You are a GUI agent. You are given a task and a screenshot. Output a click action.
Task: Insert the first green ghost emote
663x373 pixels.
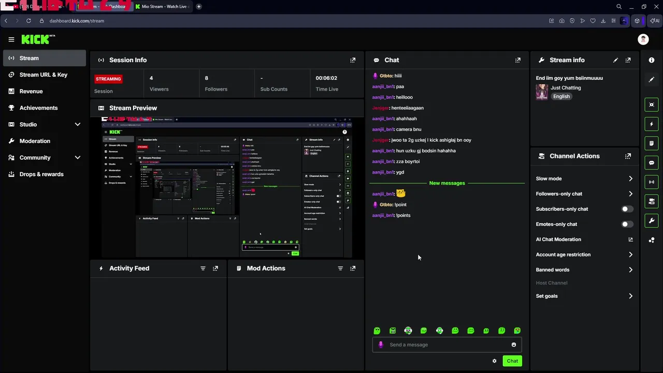tap(377, 331)
